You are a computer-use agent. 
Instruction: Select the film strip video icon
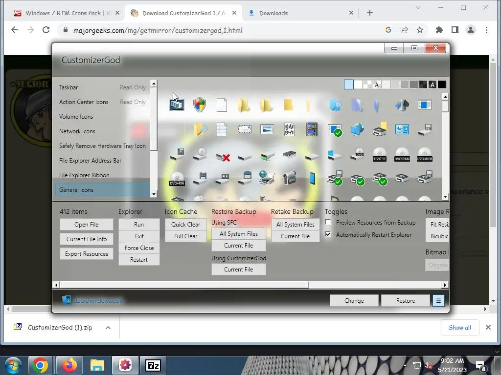[312, 129]
